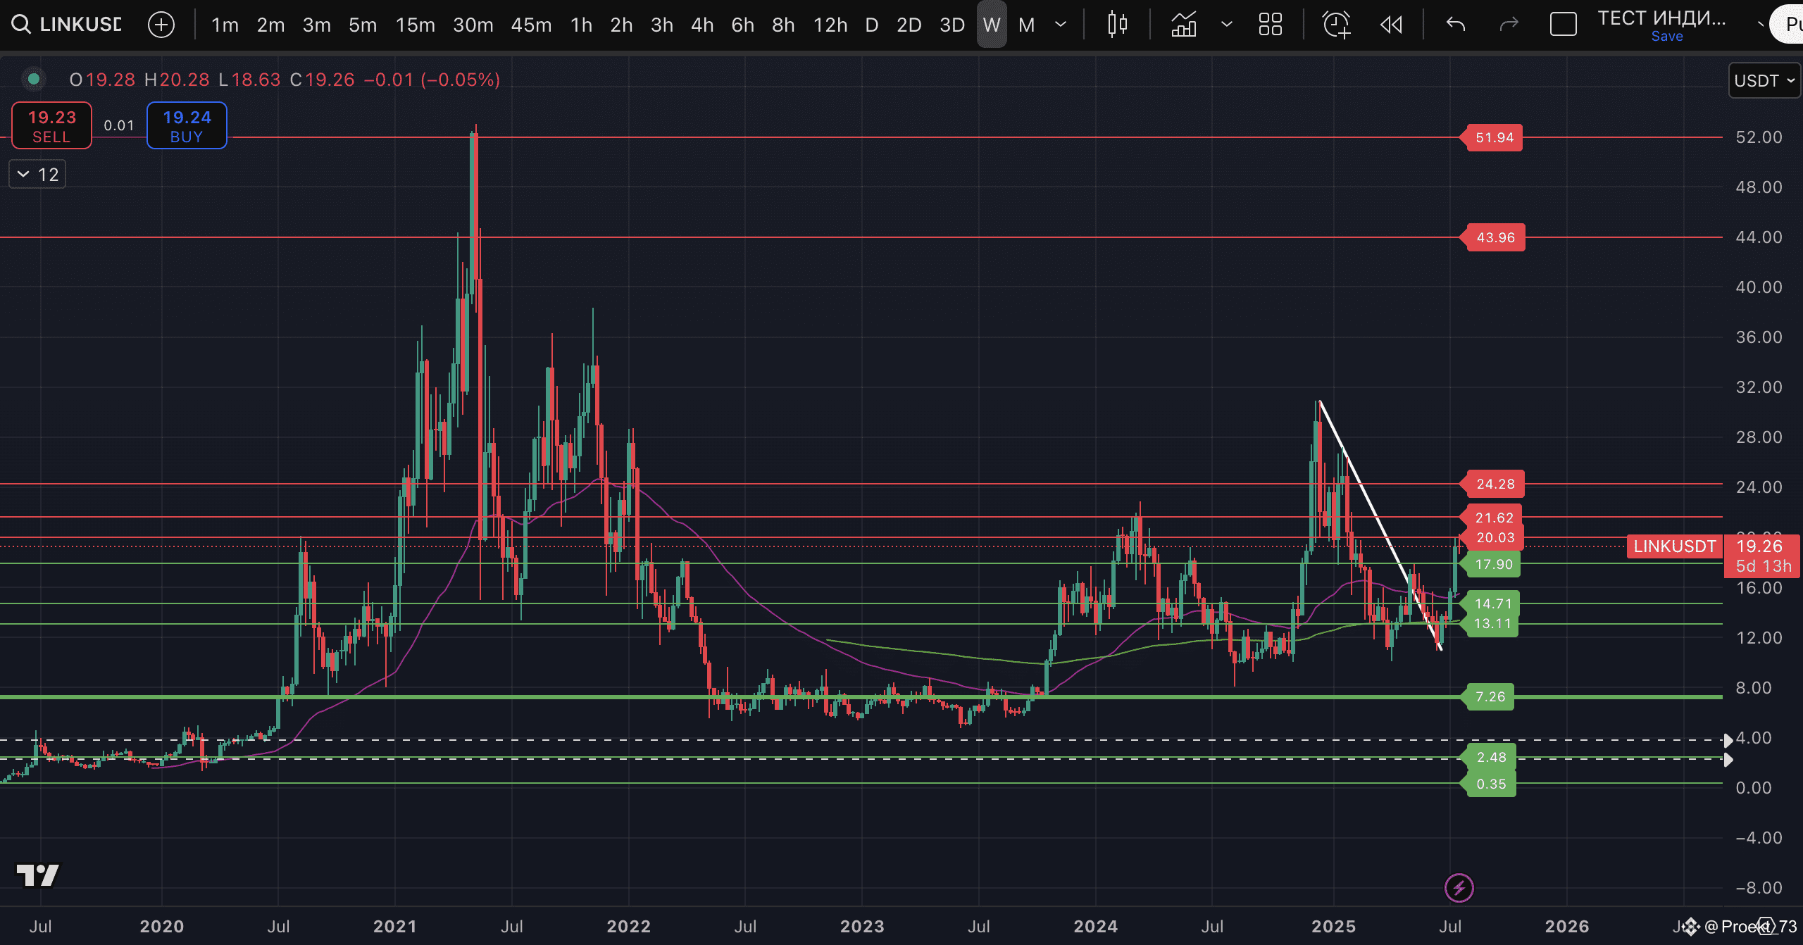Toggle the green market status dot
Screen dimensions: 1803x945
coord(33,79)
